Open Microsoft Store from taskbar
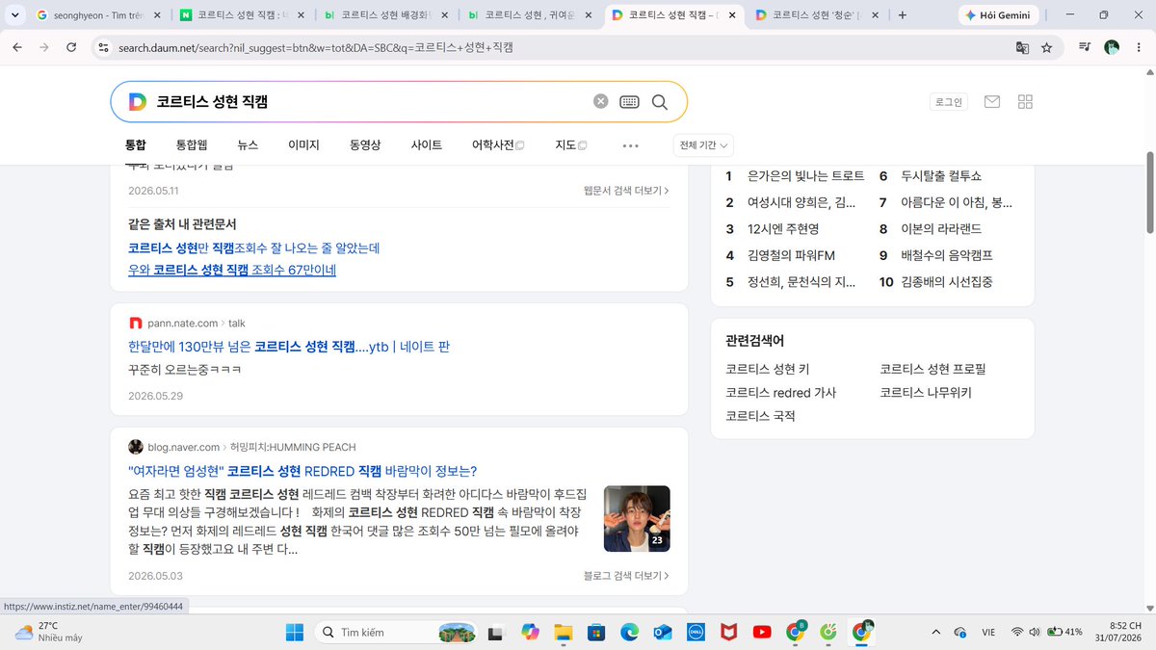The width and height of the screenshot is (1156, 650). [596, 632]
